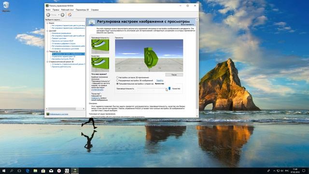The height and width of the screenshot is (174, 309).
Task: Click blue link in 'Качество' help paragraph
Action: pyautogui.click(x=96, y=98)
